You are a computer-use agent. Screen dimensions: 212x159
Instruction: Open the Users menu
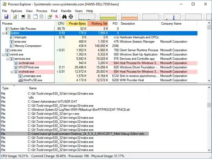79,11
